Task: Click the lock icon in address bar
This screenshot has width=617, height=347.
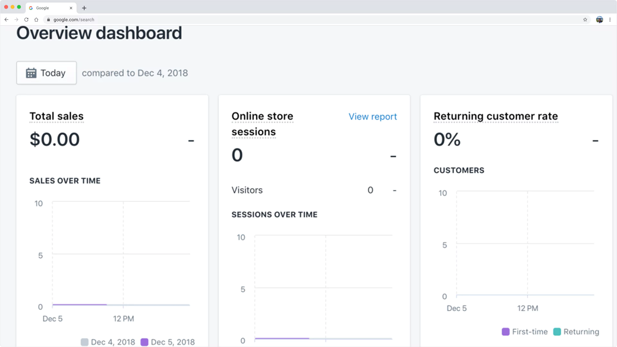Action: (x=49, y=20)
